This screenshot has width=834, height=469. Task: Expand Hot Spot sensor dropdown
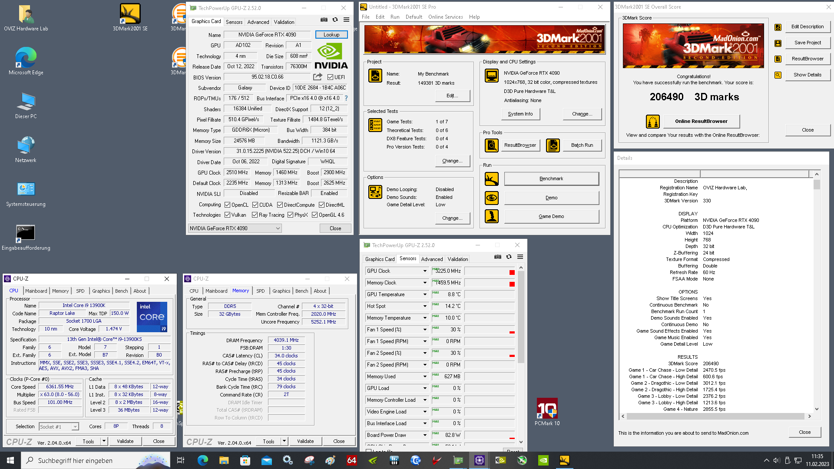tap(425, 306)
